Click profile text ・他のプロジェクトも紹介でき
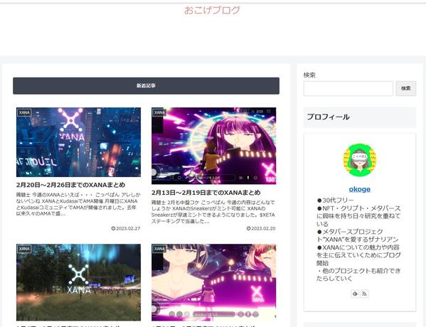The height and width of the screenshot is (327, 426). point(358,271)
